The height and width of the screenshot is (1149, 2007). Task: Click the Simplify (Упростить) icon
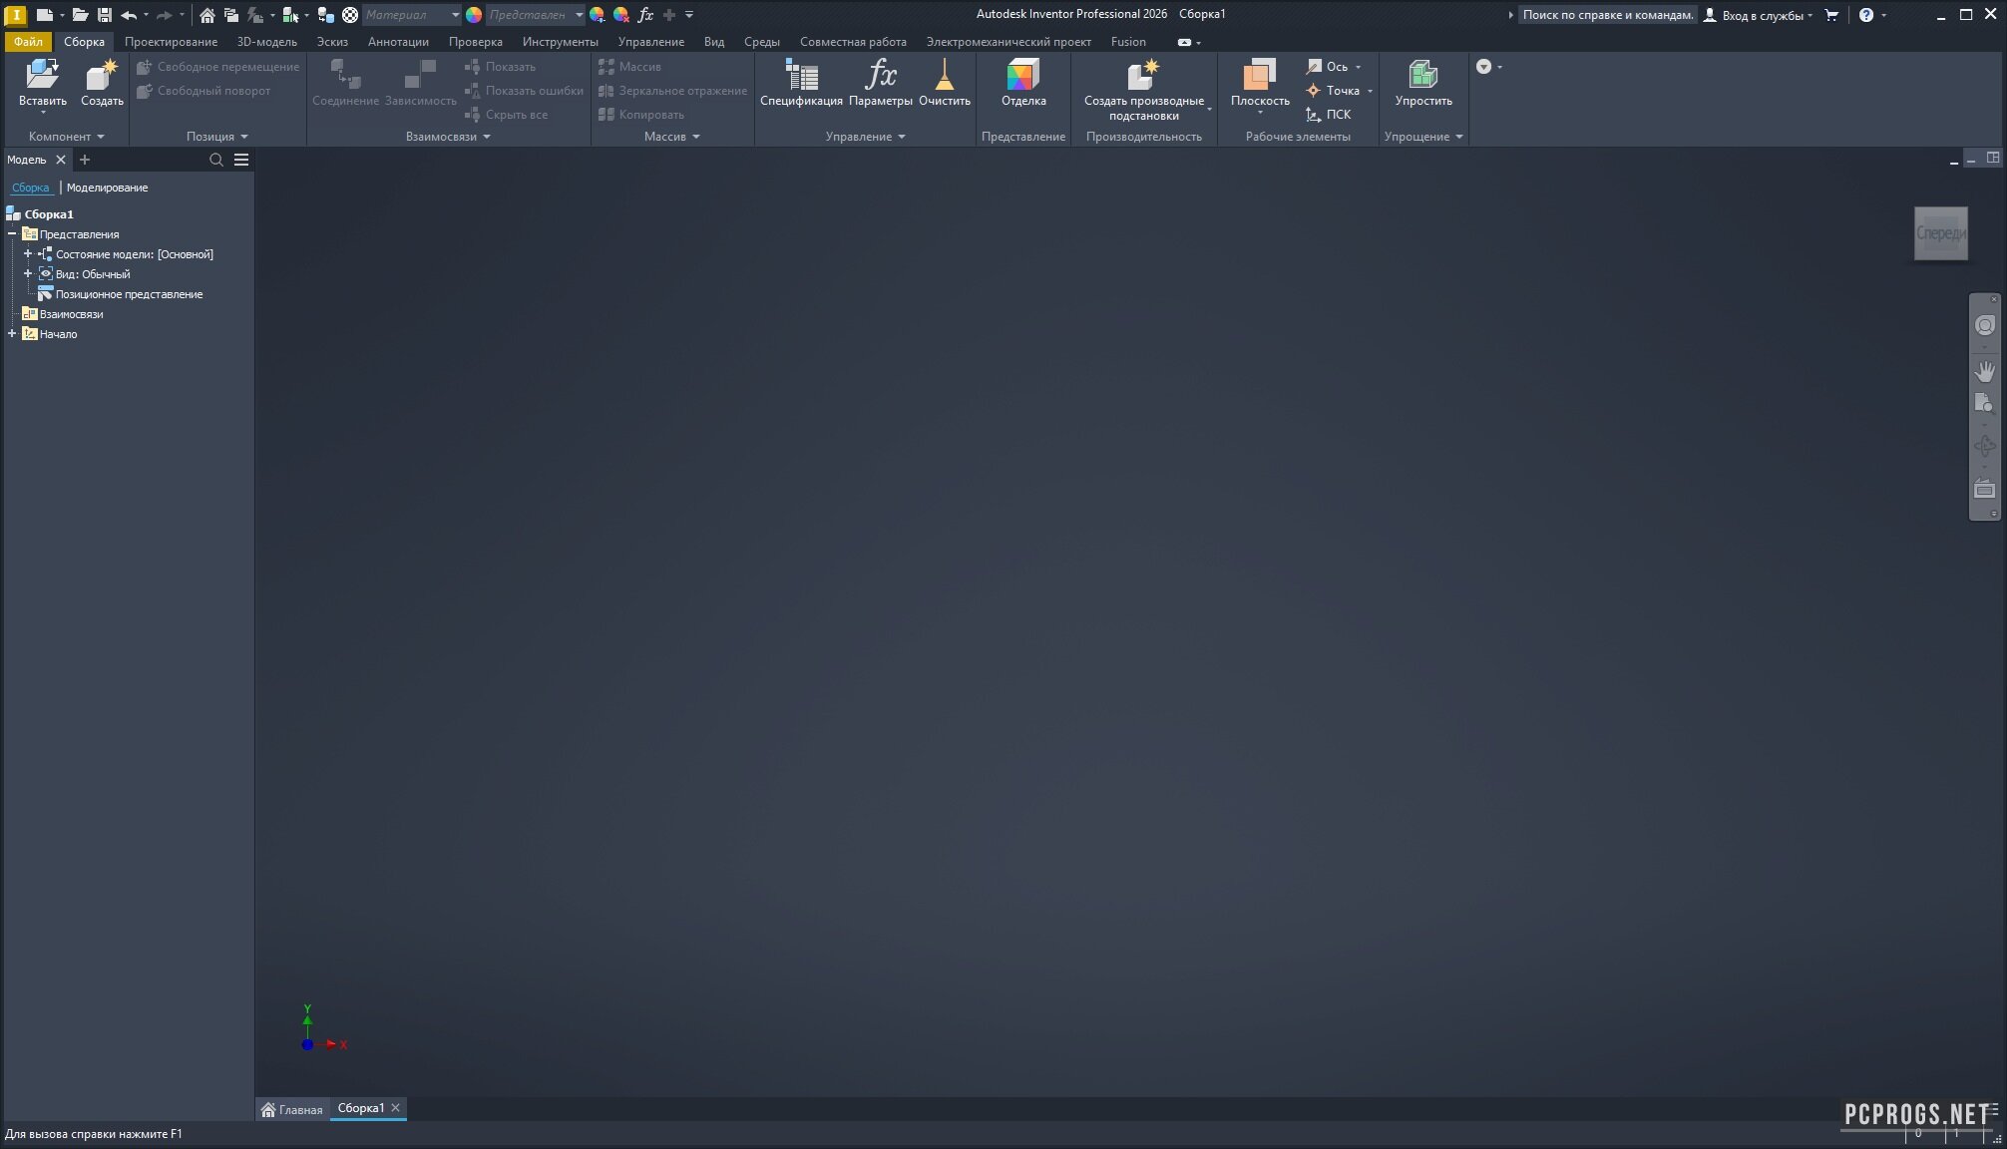[x=1422, y=76]
